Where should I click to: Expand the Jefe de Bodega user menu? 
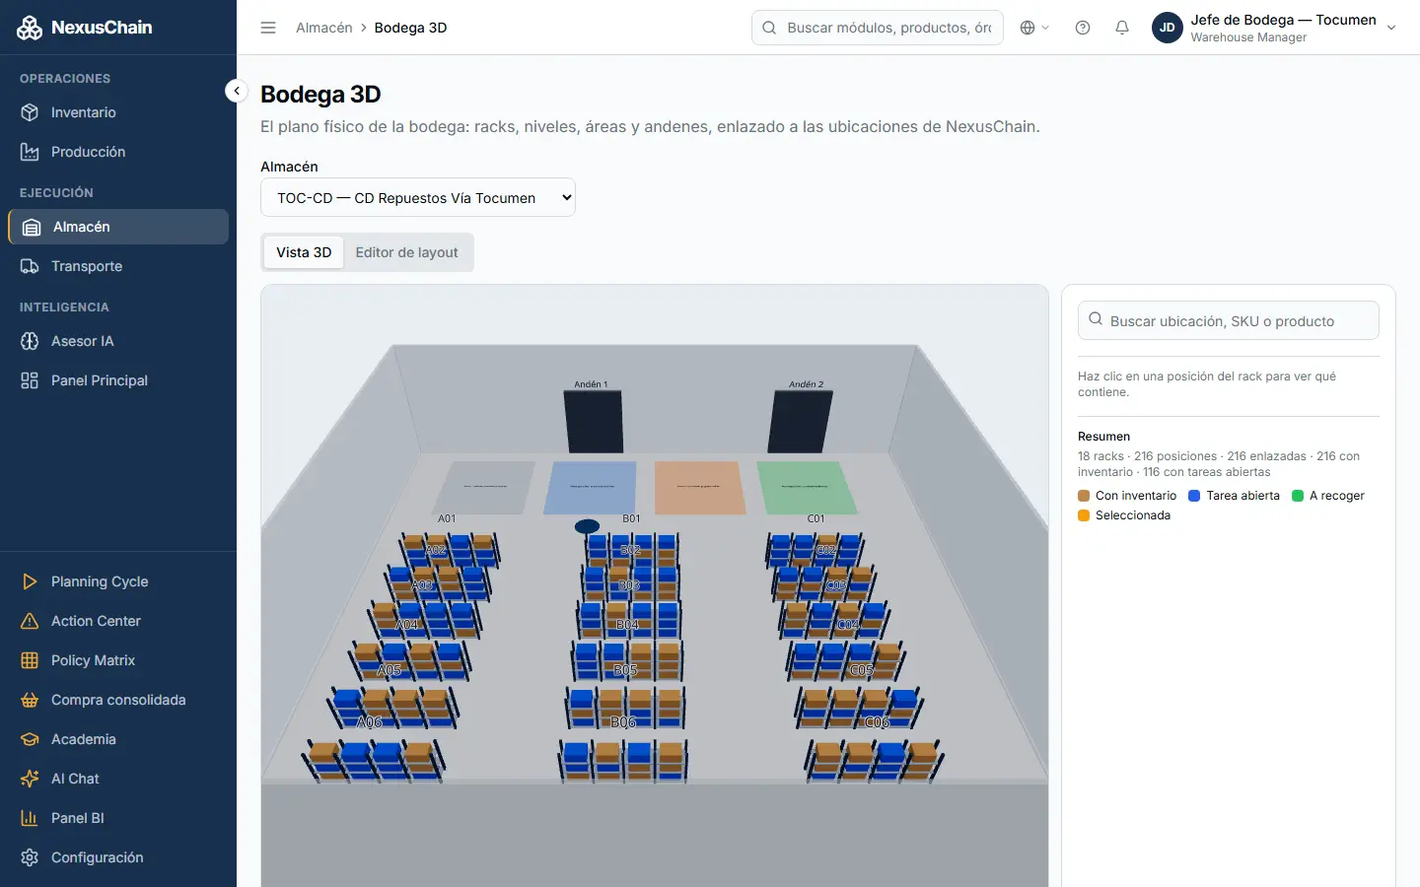[x=1275, y=28]
